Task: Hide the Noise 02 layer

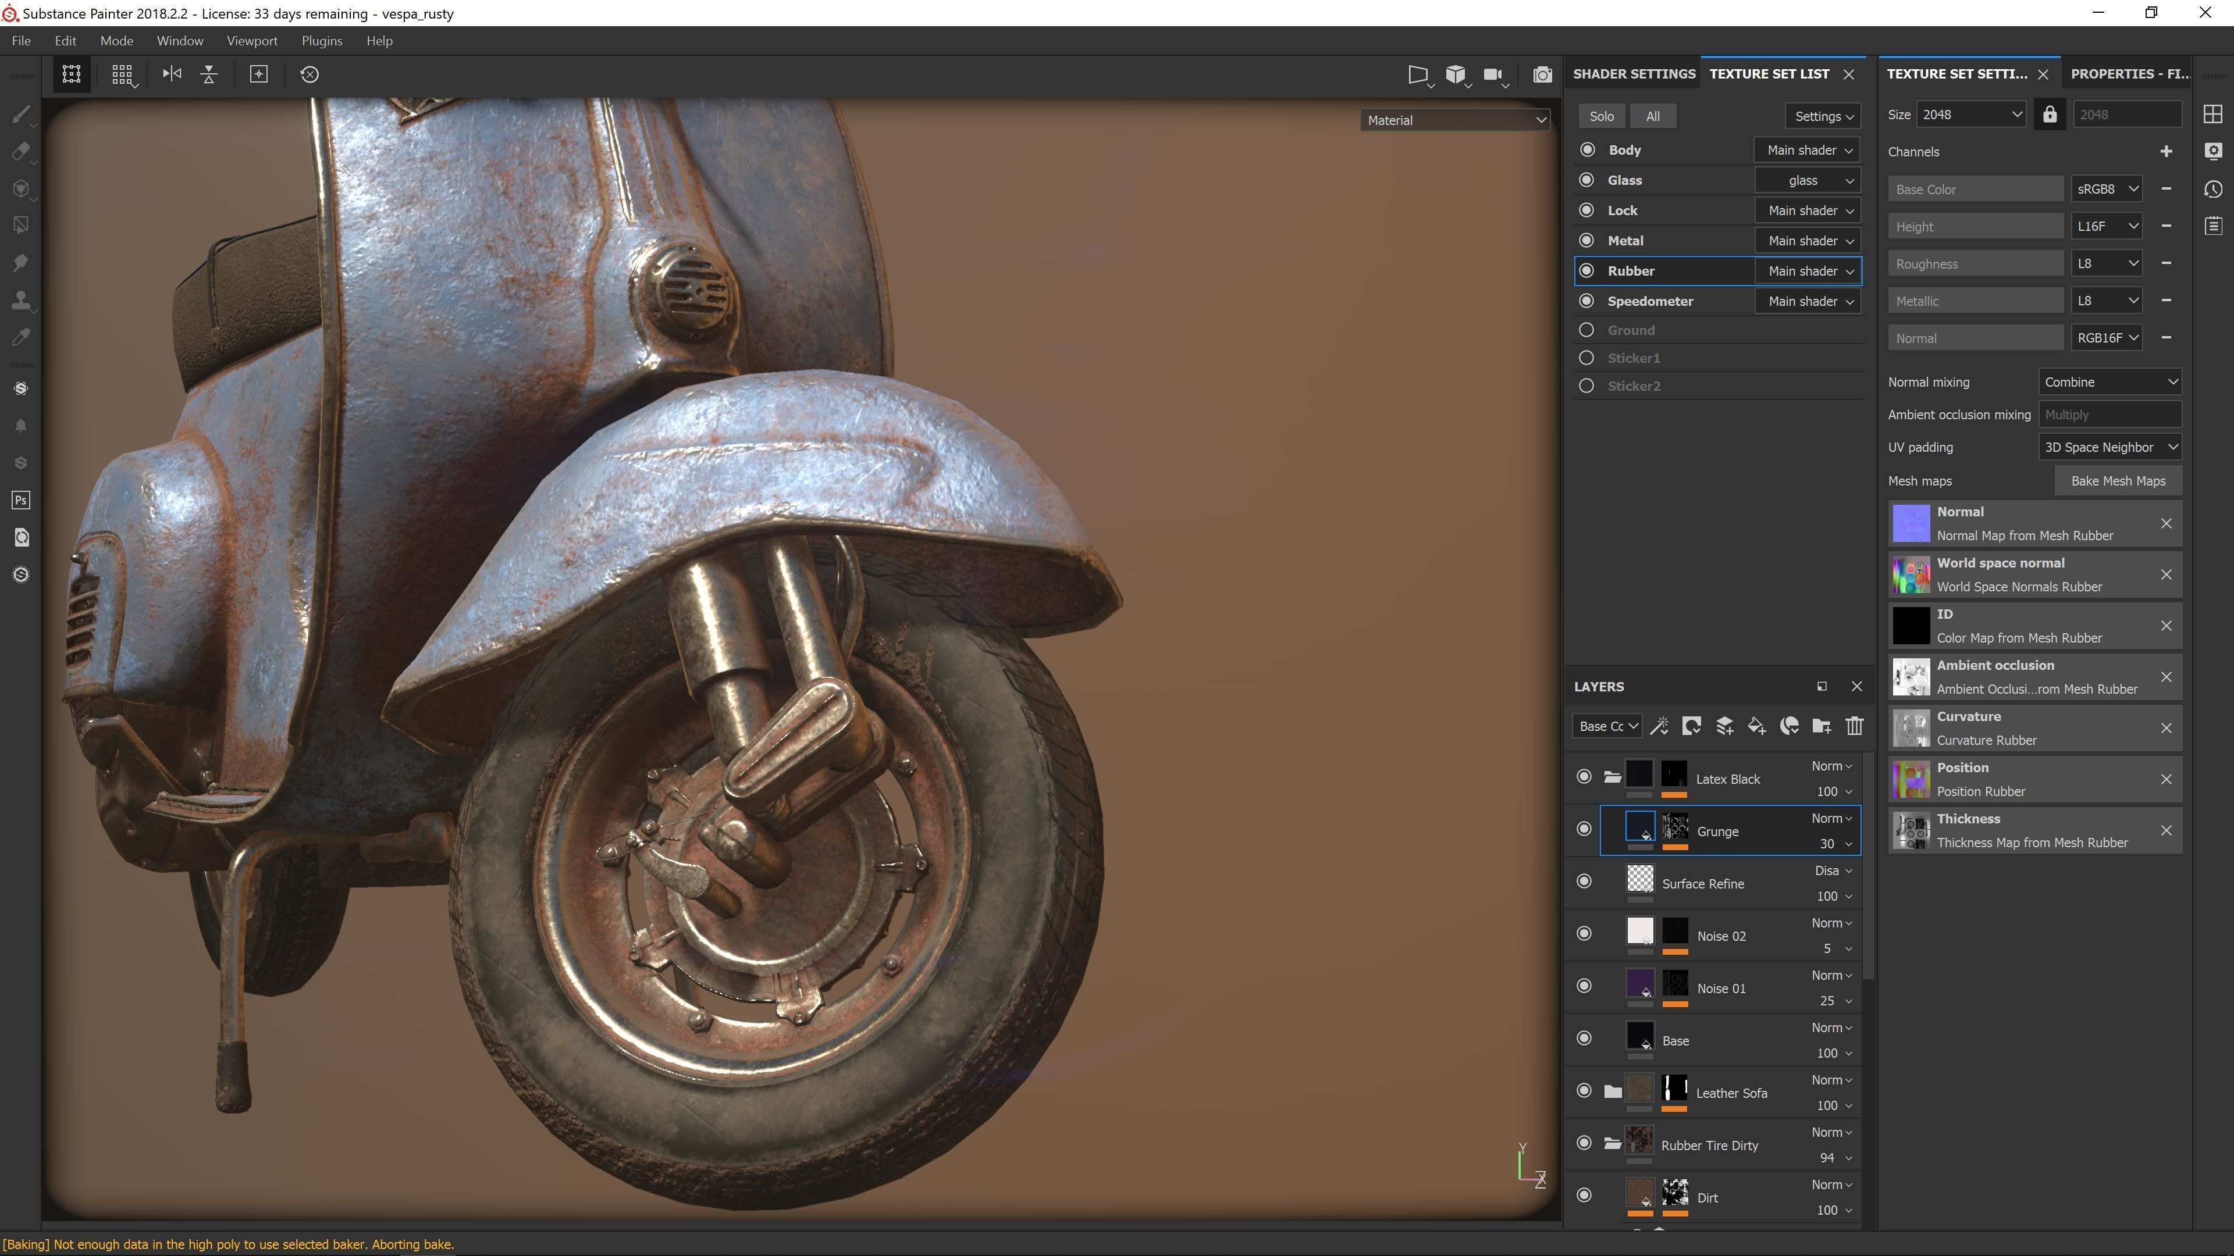Action: [1584, 933]
